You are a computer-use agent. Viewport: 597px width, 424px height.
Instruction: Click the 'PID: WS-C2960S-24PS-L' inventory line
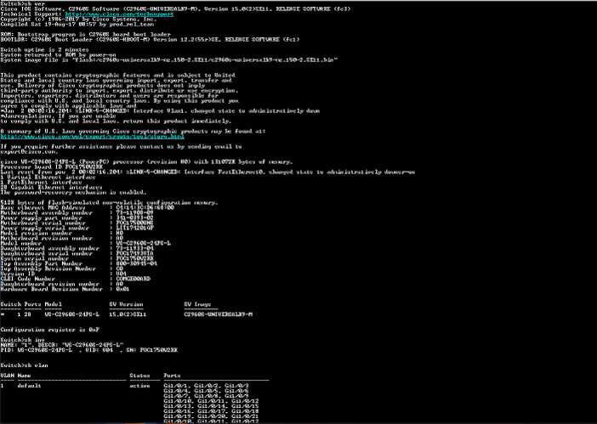88,350
